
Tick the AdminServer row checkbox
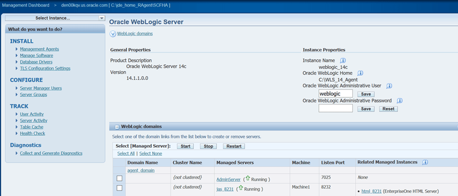tap(120, 178)
